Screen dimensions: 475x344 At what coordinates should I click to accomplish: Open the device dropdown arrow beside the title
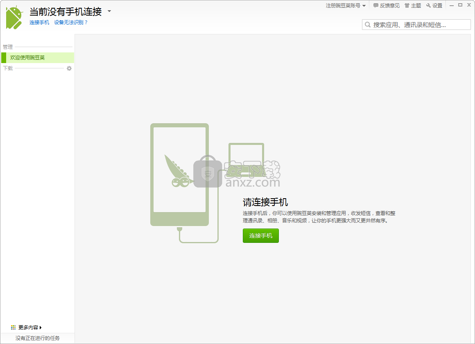click(x=109, y=11)
